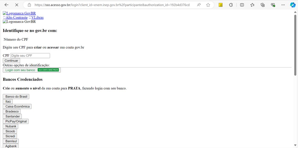Viewport: 298px width, 148px height.
Task: Click the vertical page scrollbar thumb
Action: pyautogui.click(x=295, y=45)
